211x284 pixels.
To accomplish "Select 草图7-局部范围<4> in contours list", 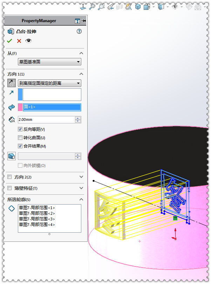I will (x=37, y=225).
